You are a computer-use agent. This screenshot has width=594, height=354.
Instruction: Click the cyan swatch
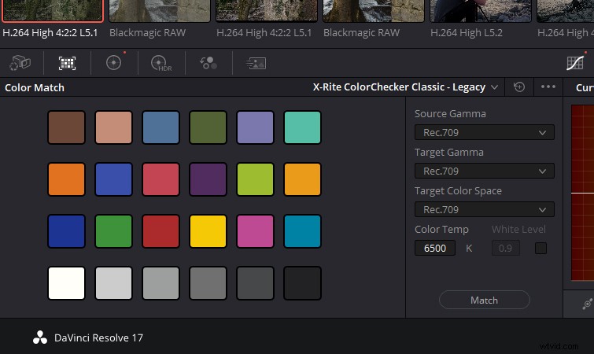click(302, 231)
